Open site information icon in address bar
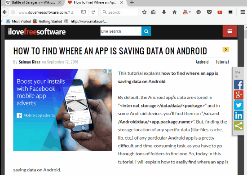Image resolution: width=247 pixels, height=175 pixels. [13, 12]
